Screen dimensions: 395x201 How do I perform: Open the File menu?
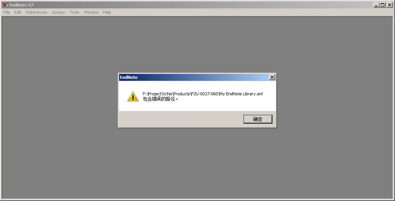7,12
